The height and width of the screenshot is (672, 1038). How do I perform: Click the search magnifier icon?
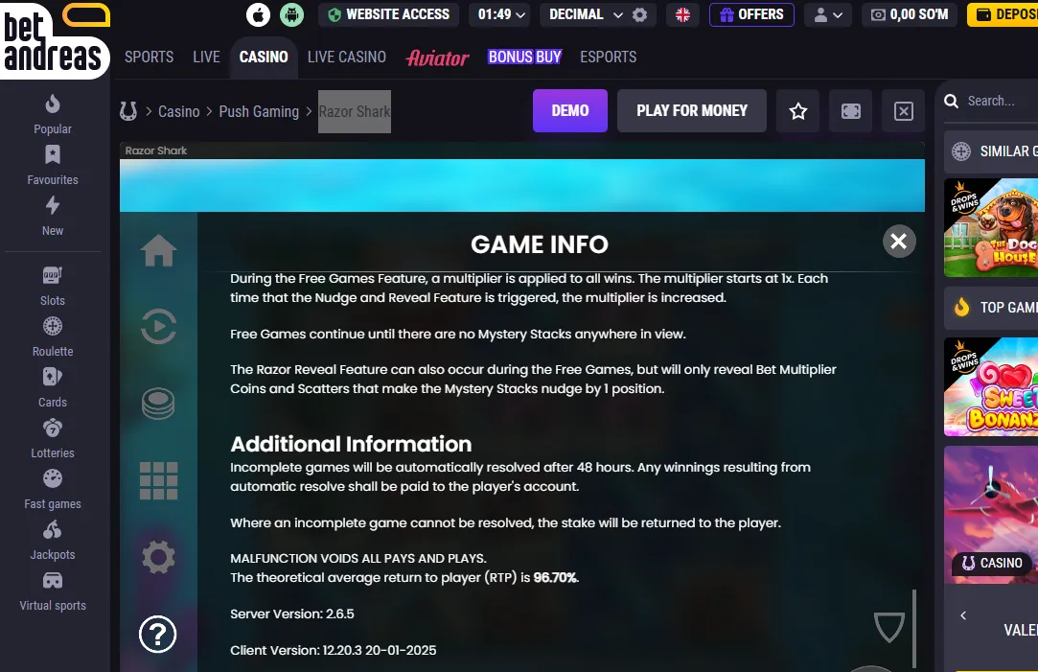tap(952, 101)
